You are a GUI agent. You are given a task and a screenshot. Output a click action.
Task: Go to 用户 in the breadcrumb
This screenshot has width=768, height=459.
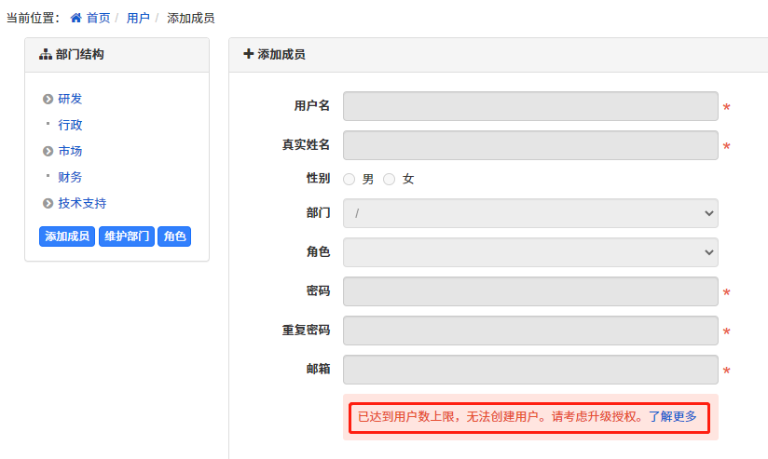coord(138,18)
